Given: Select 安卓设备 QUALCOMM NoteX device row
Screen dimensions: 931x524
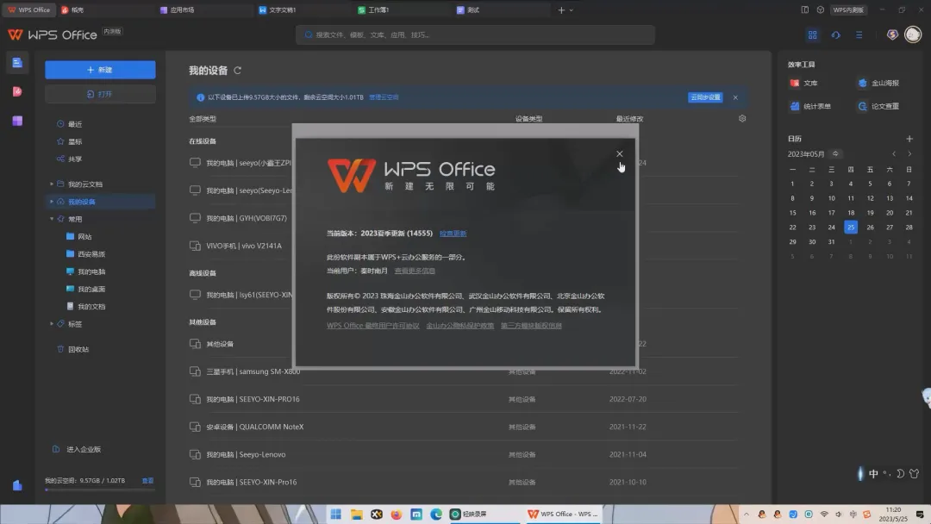Looking at the screenshot, I should tap(464, 427).
